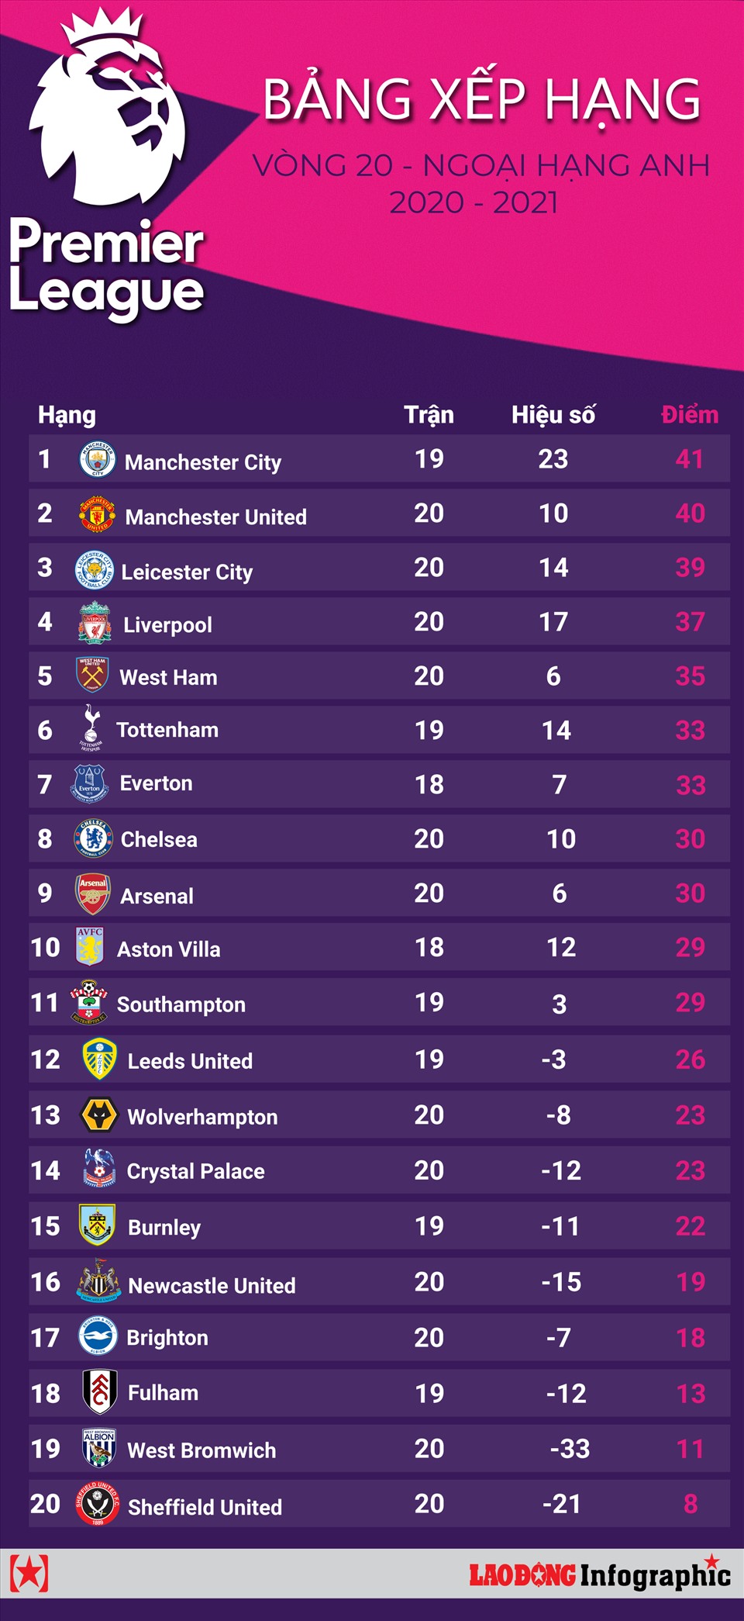This screenshot has height=1621, width=744.
Task: Click the Chelsea club crest
Action: click(x=94, y=838)
